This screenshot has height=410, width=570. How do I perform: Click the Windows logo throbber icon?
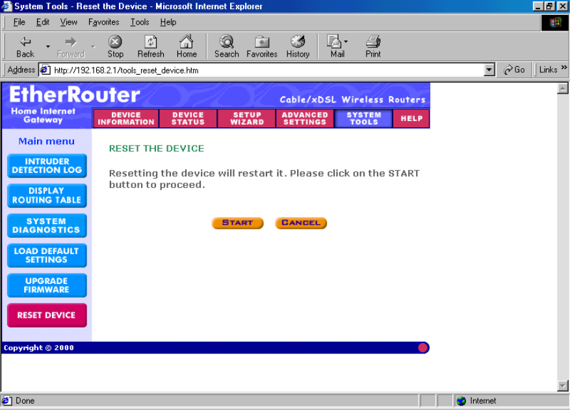555,23
